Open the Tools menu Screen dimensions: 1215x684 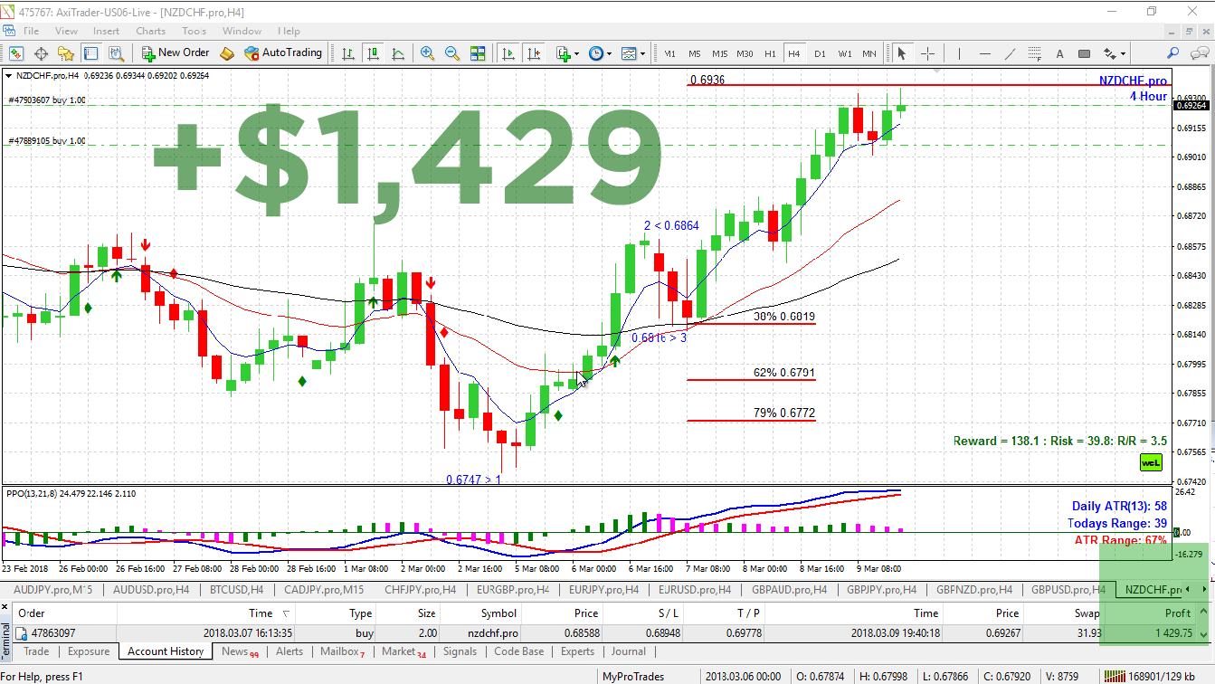pyautogui.click(x=195, y=31)
